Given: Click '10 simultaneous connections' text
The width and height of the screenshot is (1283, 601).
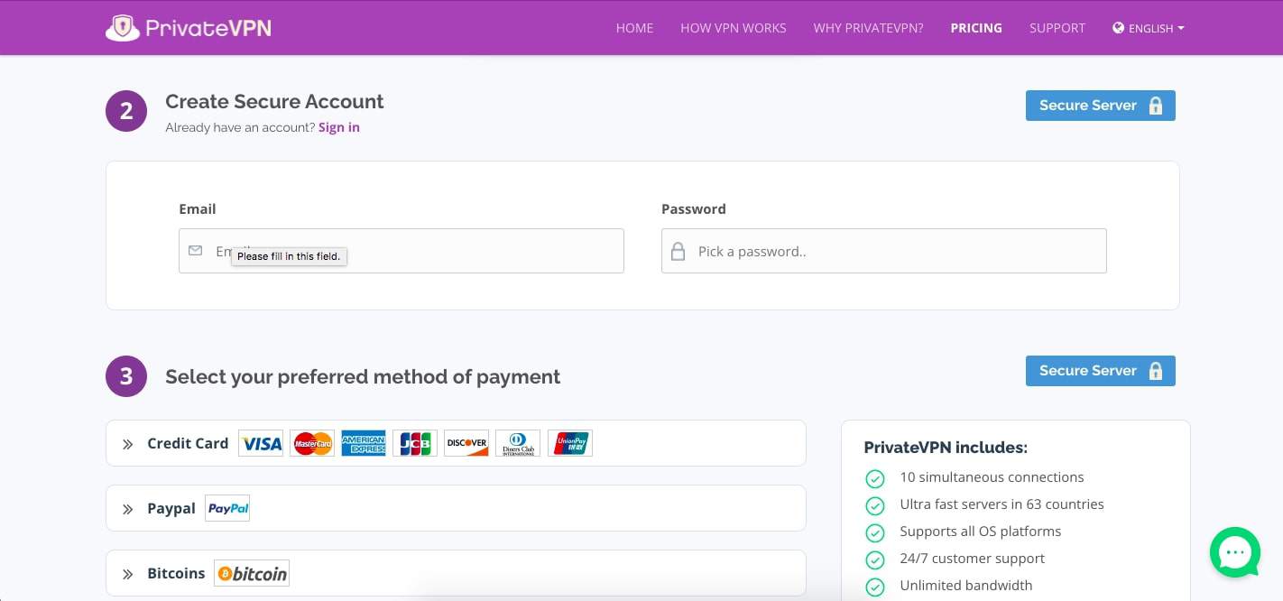Looking at the screenshot, I should [x=992, y=477].
